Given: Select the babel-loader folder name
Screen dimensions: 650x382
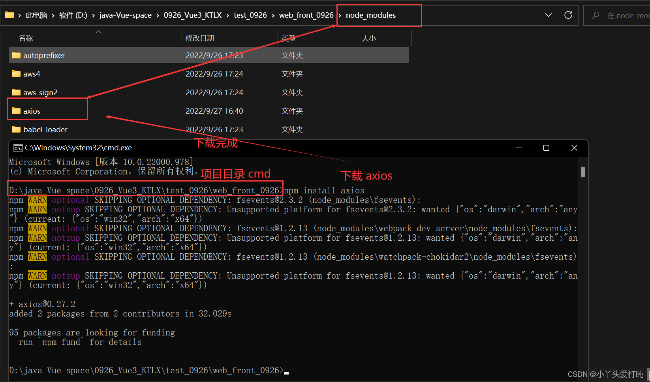Looking at the screenshot, I should click(45, 130).
